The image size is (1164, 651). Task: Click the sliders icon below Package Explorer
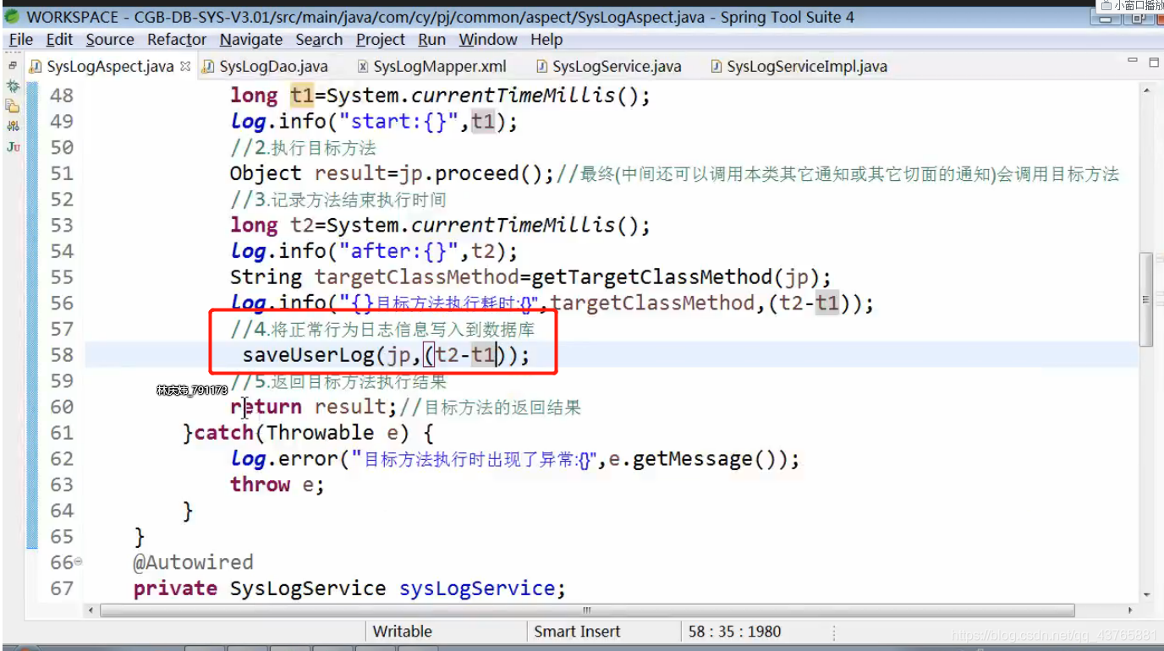tap(13, 126)
